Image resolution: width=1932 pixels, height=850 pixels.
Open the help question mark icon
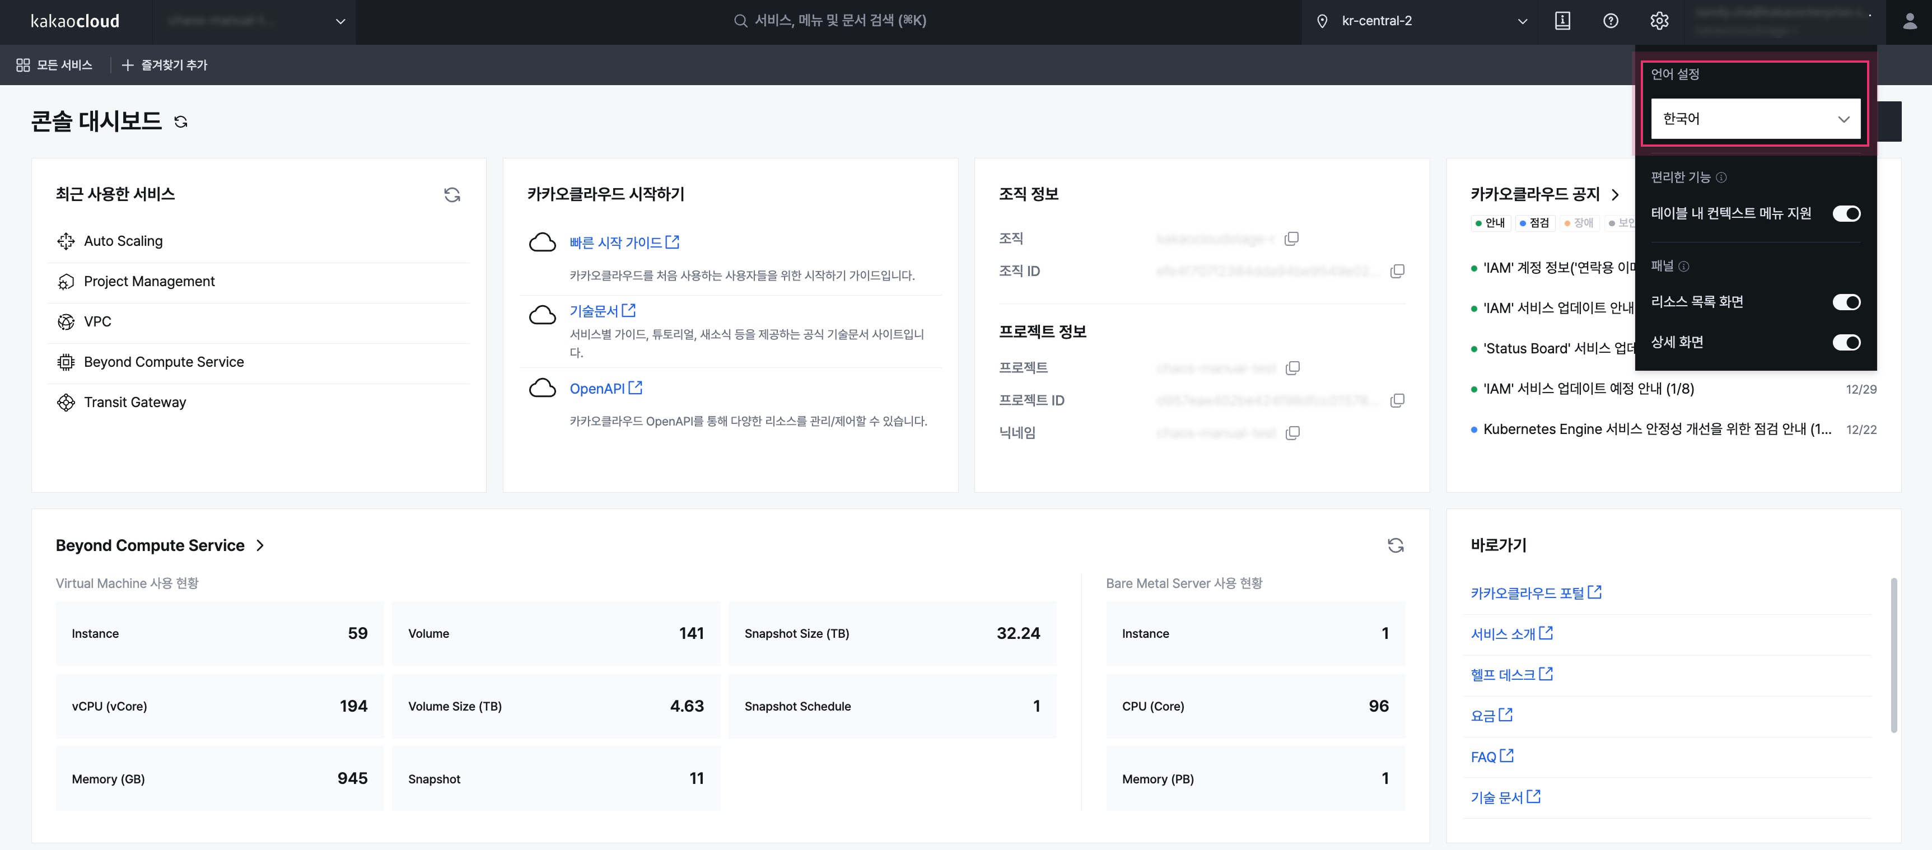tap(1610, 21)
